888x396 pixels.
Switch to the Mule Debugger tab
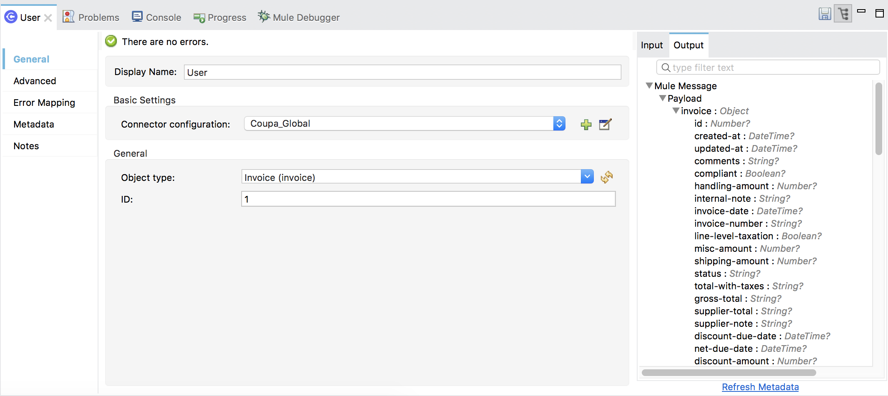click(299, 17)
